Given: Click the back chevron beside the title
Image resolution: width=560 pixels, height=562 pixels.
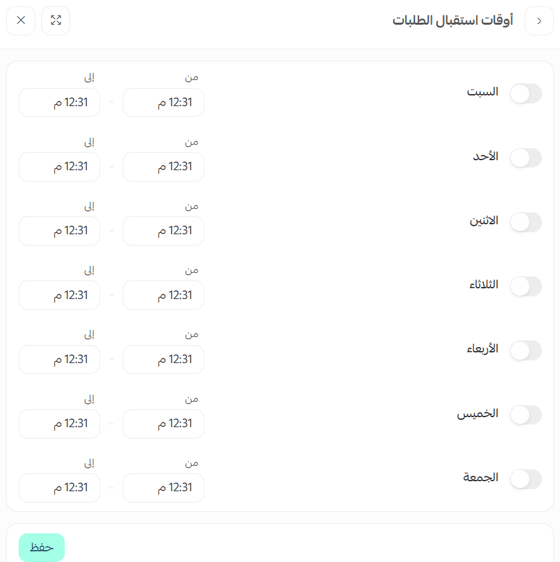Looking at the screenshot, I should (x=539, y=21).
